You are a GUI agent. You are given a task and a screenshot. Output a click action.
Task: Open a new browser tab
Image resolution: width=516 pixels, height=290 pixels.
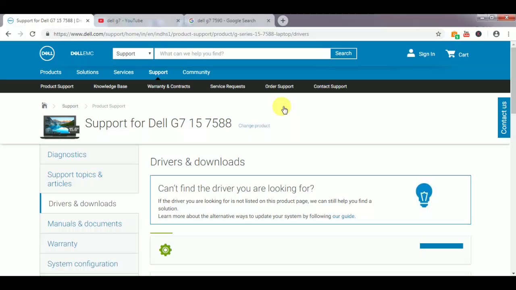[x=283, y=21]
